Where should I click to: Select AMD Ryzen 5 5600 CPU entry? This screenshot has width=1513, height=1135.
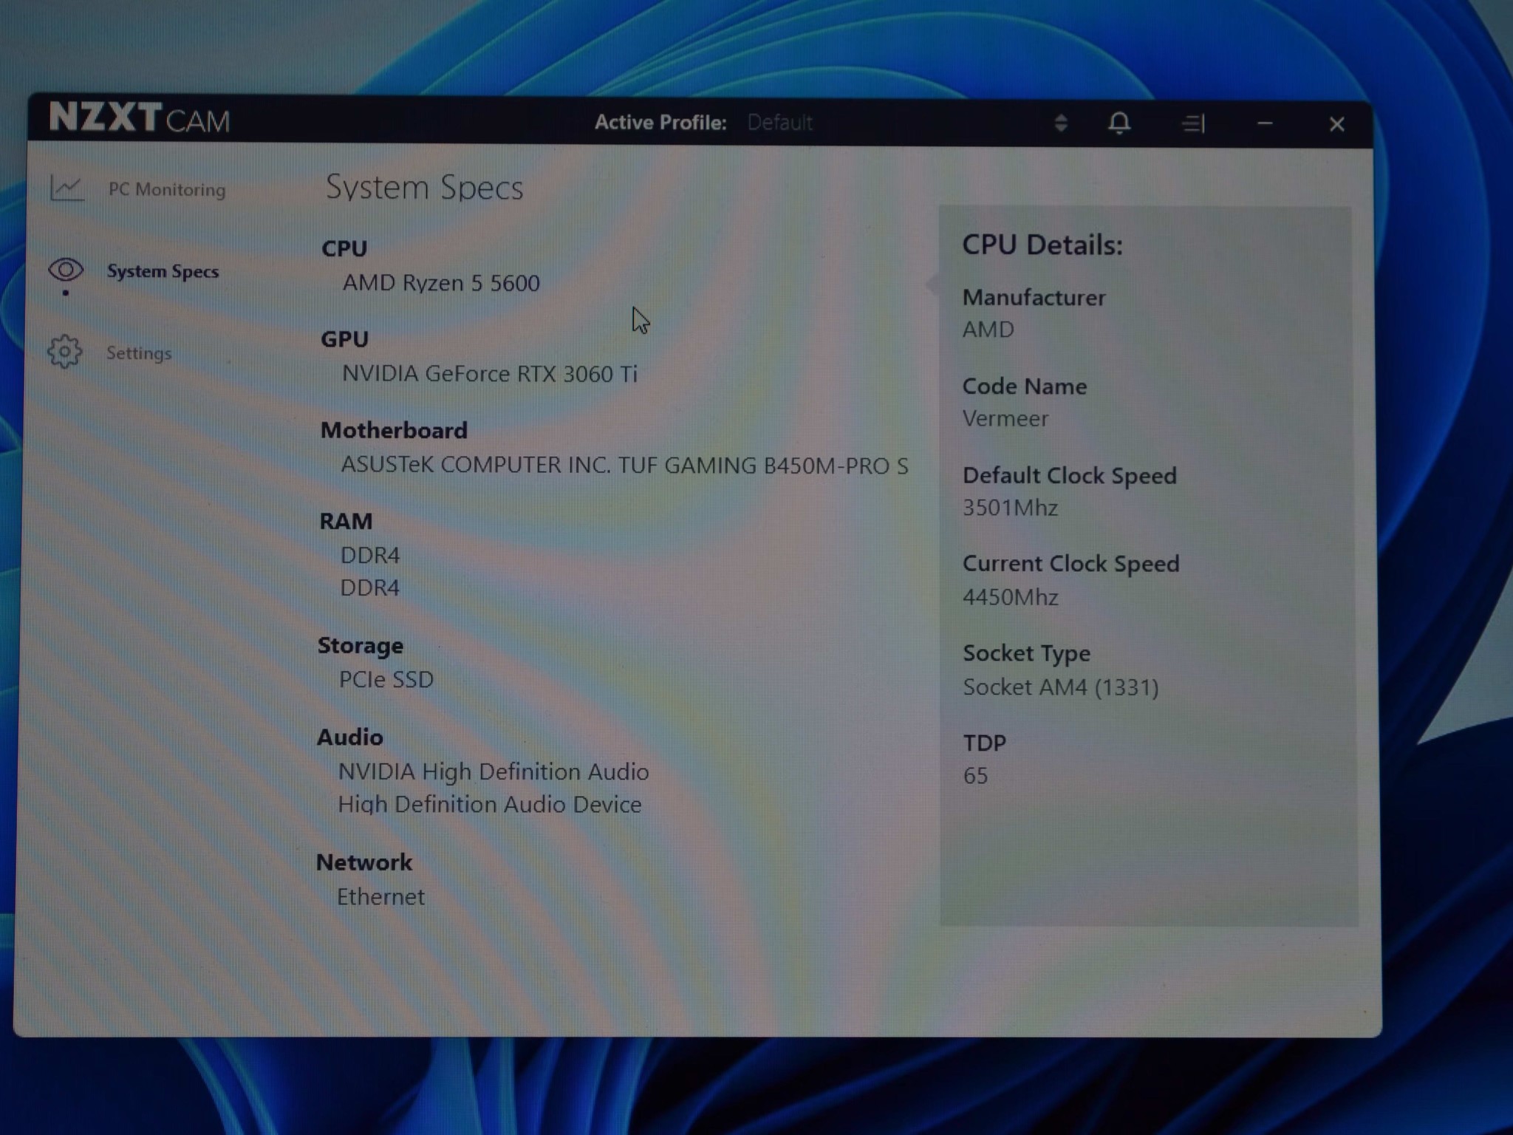coord(441,283)
